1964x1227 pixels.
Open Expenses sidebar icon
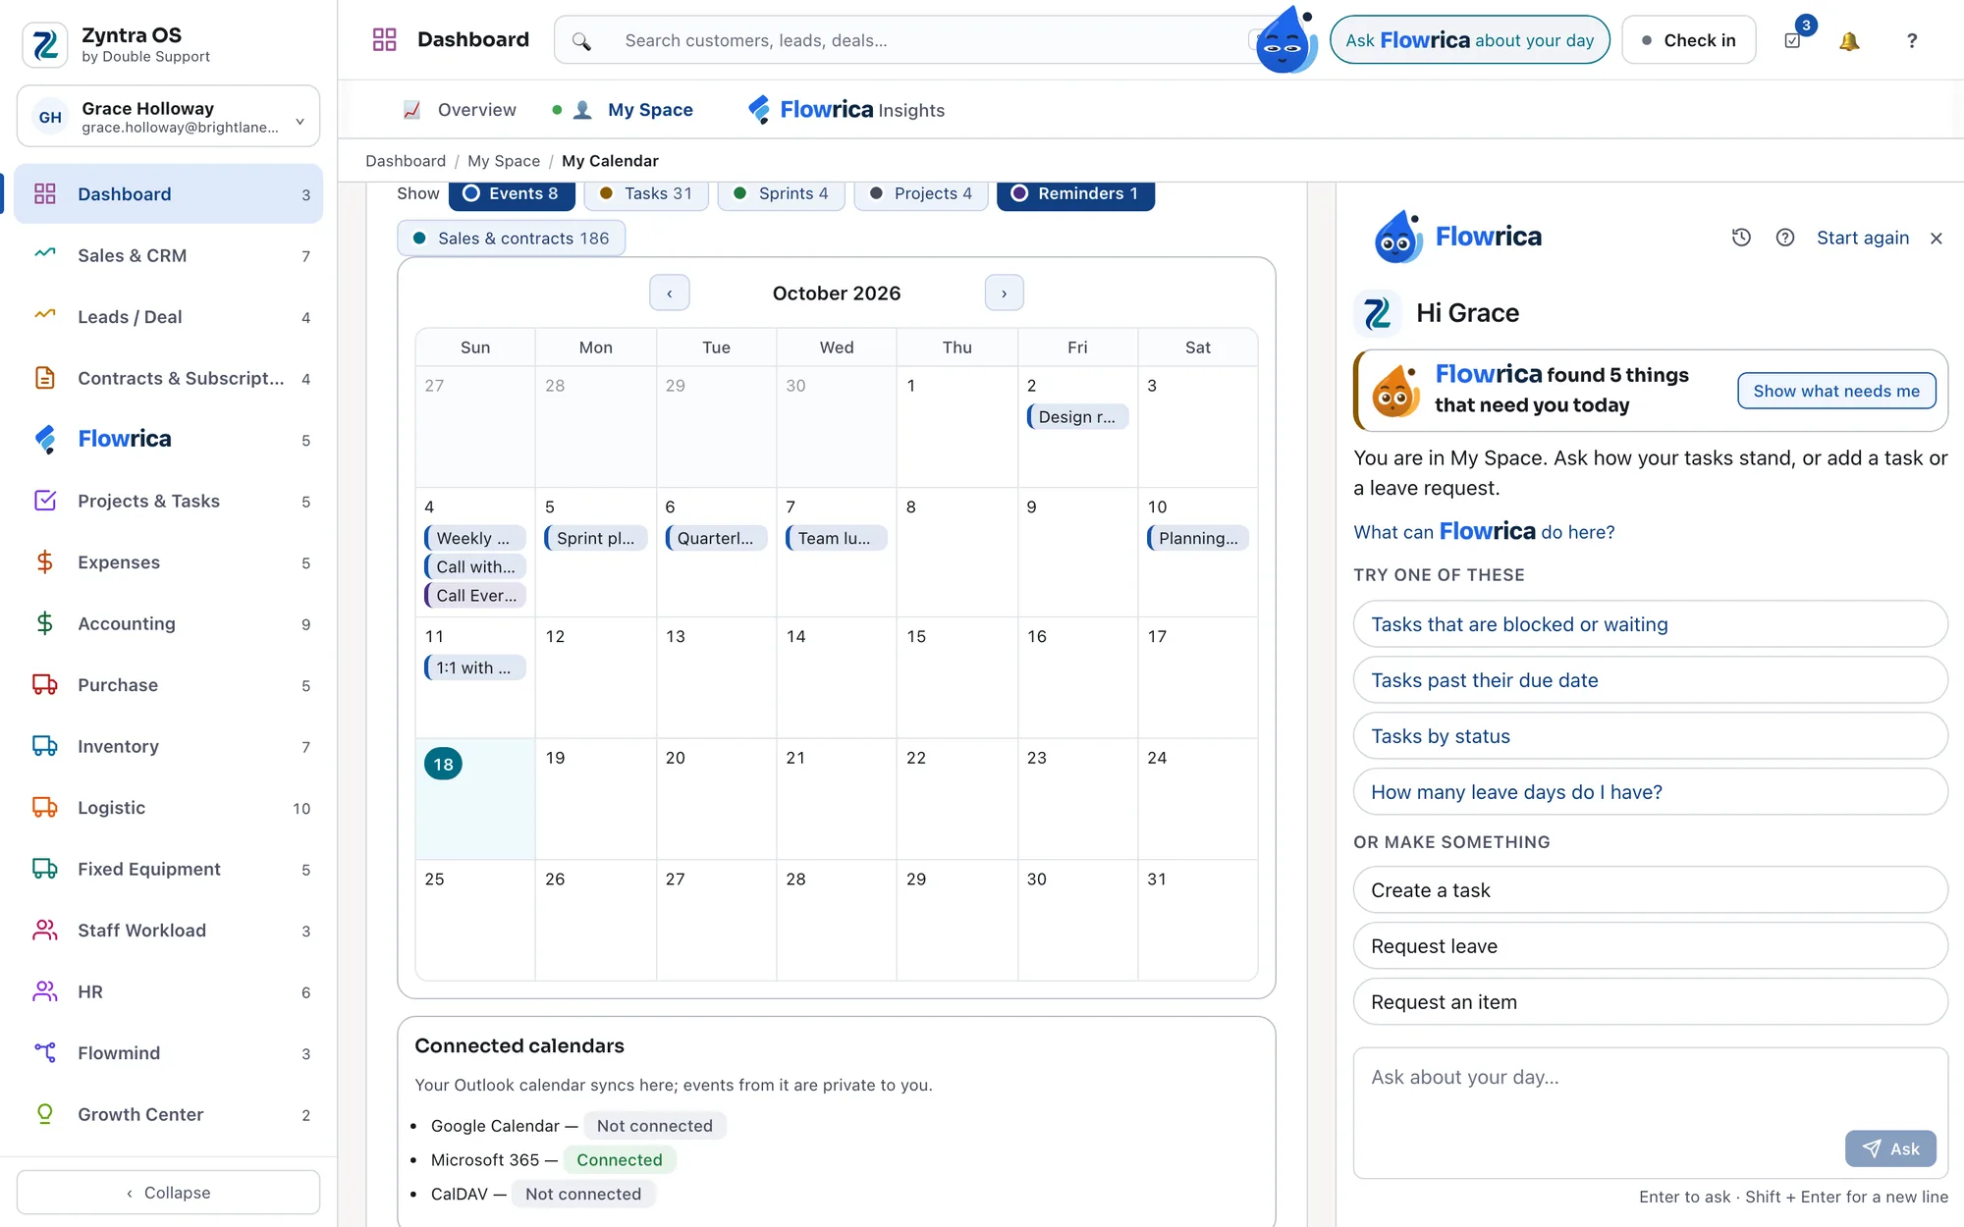(x=45, y=561)
